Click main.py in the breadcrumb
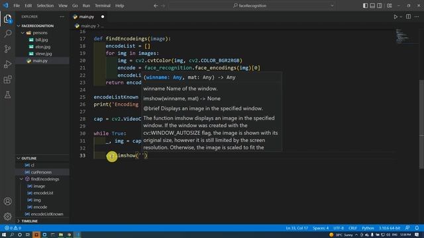Image resolution: width=424 pixels, height=238 pixels. 88,26
